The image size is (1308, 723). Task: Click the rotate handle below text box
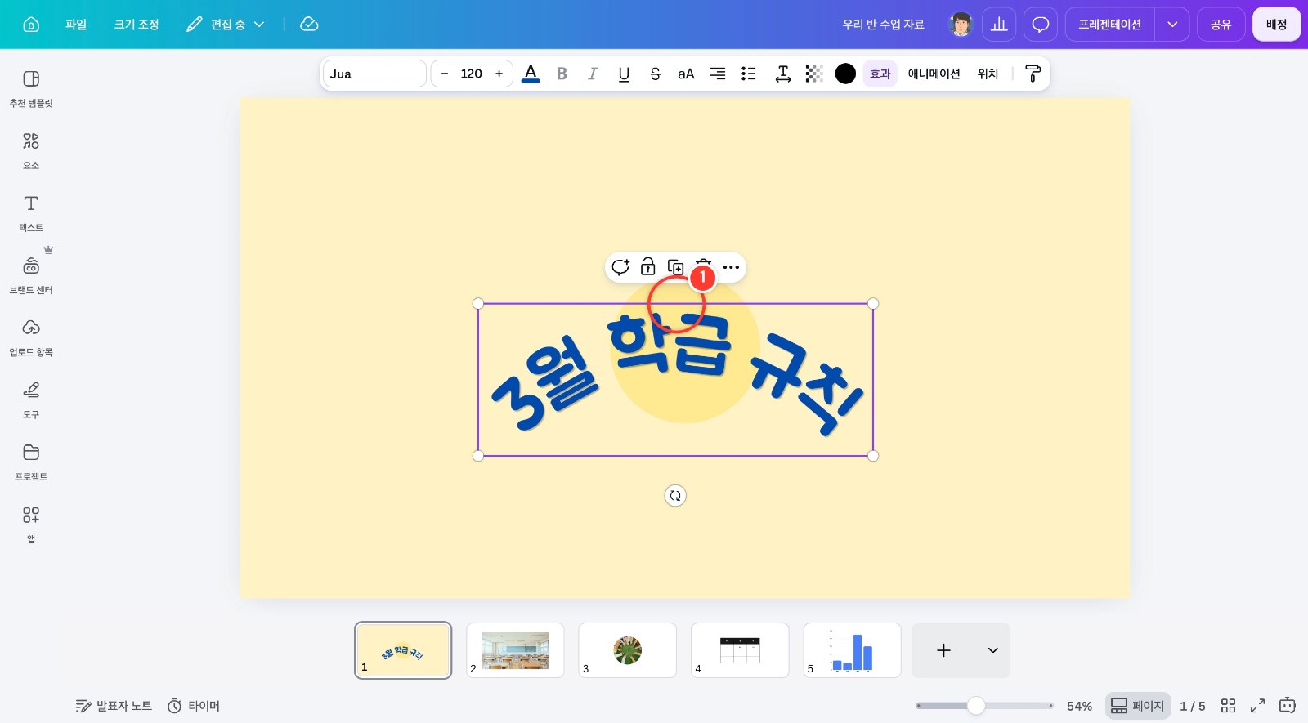(675, 496)
